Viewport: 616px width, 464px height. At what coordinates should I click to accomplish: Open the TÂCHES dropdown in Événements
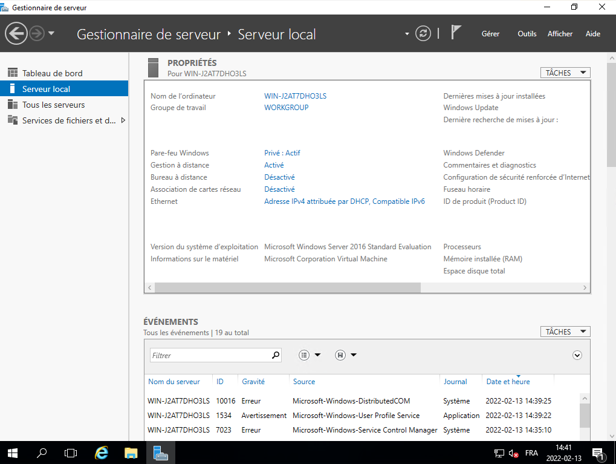click(565, 332)
